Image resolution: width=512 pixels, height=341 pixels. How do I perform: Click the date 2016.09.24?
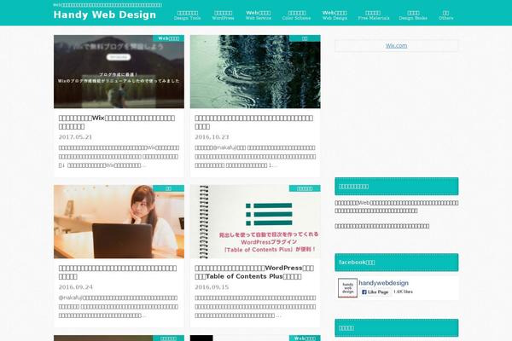tap(76, 287)
